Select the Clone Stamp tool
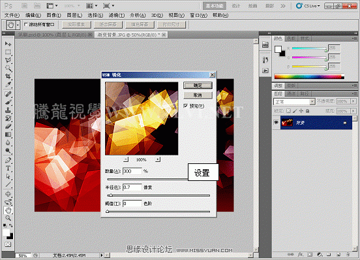 tap(8, 110)
